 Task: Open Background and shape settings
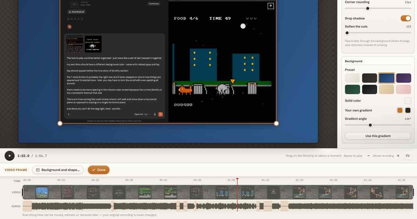[58, 170]
